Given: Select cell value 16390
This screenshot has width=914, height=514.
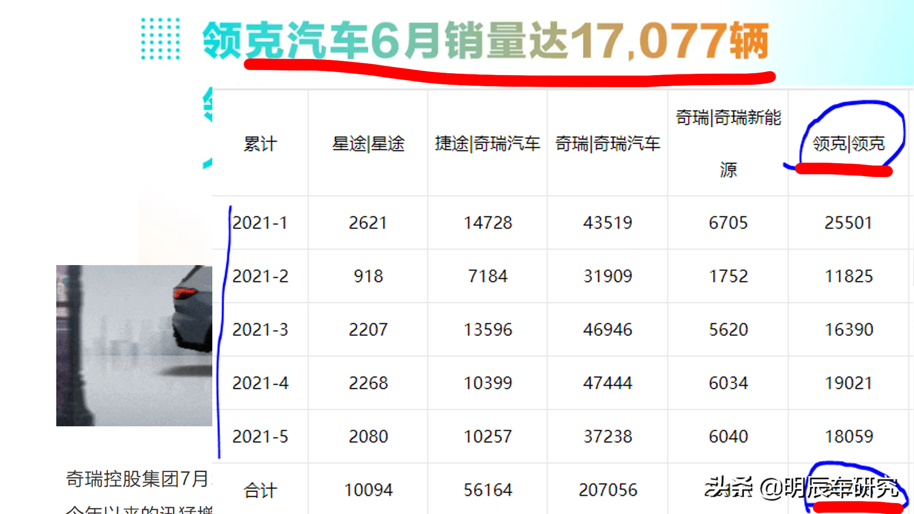Looking at the screenshot, I should click(x=848, y=329).
